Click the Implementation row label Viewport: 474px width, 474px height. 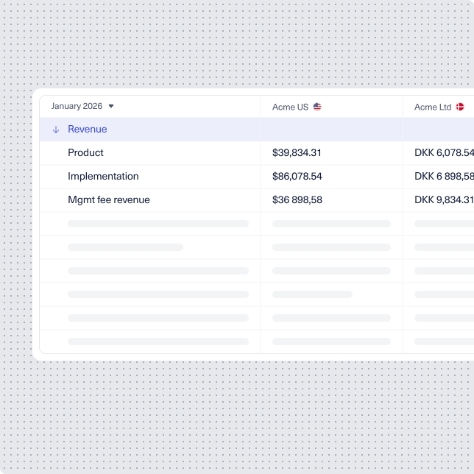point(103,177)
